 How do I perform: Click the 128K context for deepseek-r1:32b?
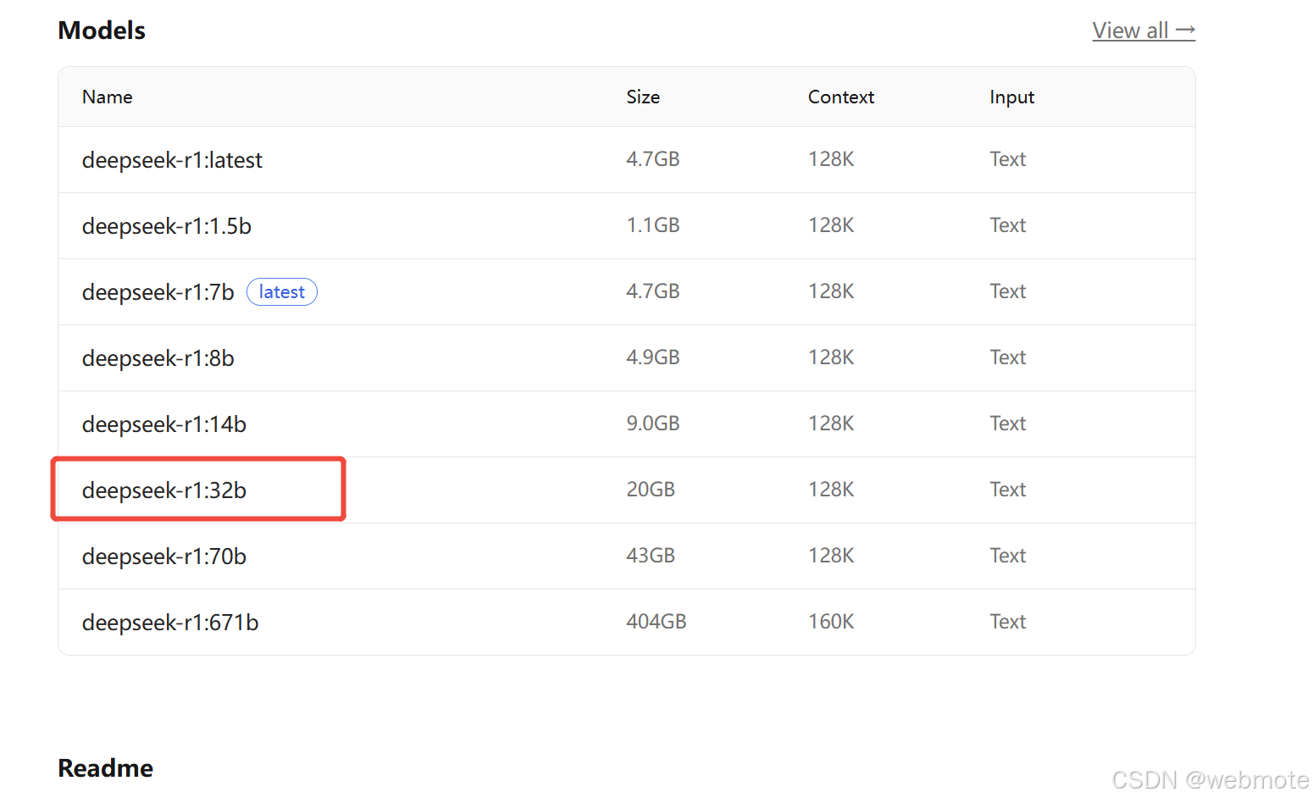tap(831, 490)
